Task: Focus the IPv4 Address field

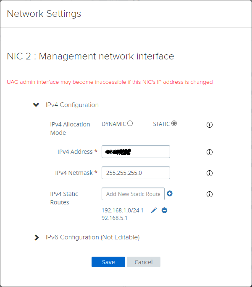Action: click(136, 152)
